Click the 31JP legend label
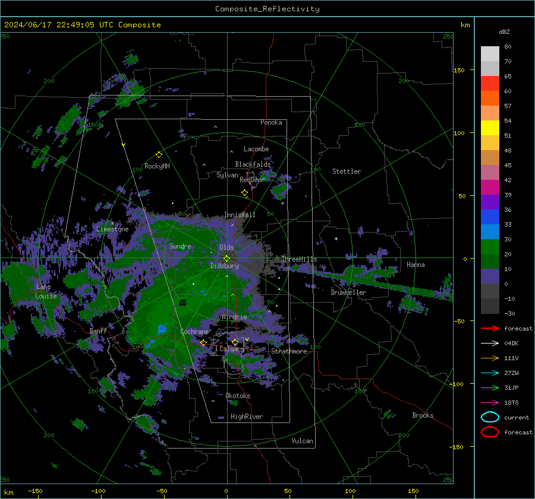This screenshot has width=535, height=499. click(x=511, y=387)
